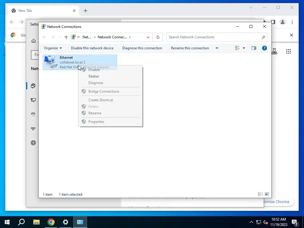Open File Explorer from the taskbar
The image size is (304, 228).
click(36, 222)
